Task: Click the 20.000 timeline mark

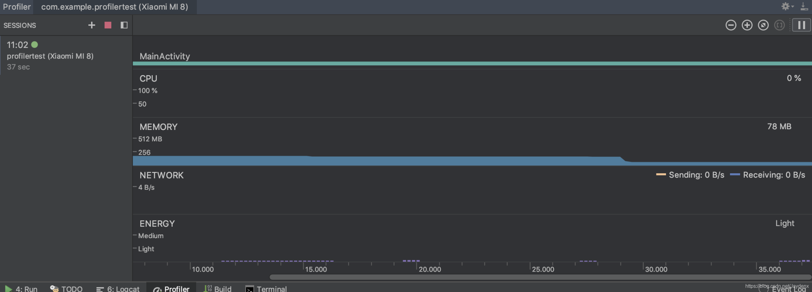Action: (x=430, y=269)
